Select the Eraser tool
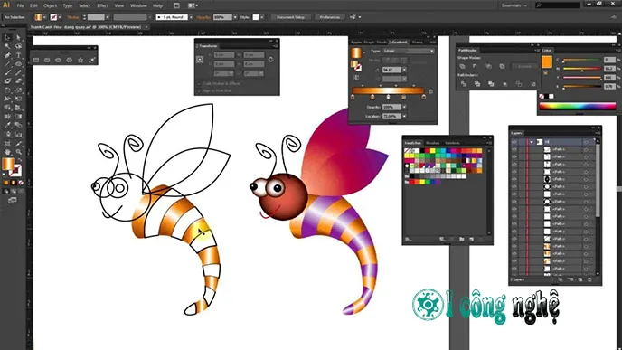The height and width of the screenshot is (350, 622). [18, 81]
